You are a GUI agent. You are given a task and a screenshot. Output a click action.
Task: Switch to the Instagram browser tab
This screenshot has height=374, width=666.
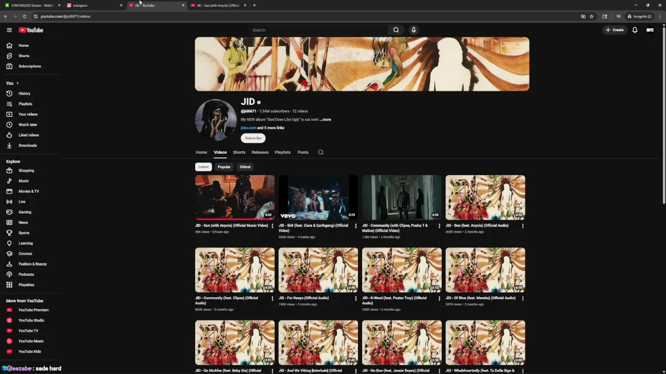click(95, 5)
